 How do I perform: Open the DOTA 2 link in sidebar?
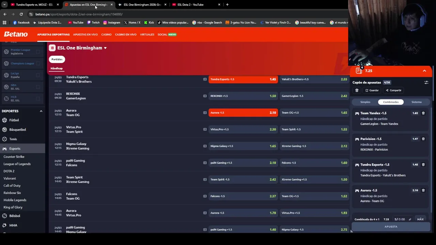click(x=9, y=171)
